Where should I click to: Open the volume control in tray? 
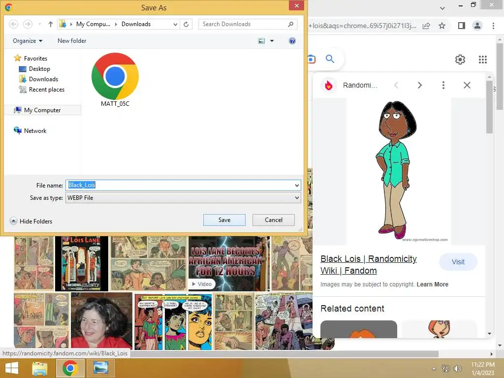(x=457, y=369)
